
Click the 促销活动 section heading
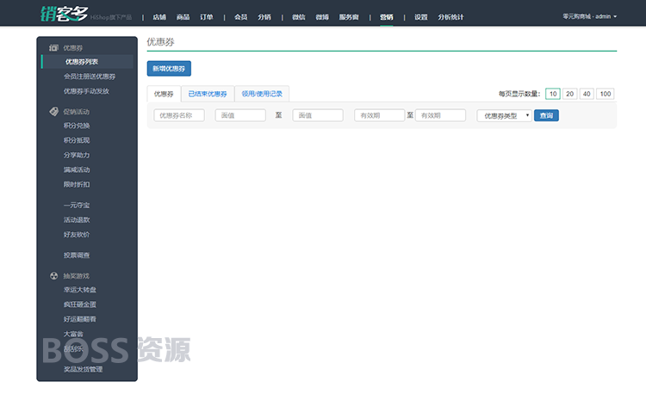click(x=76, y=112)
